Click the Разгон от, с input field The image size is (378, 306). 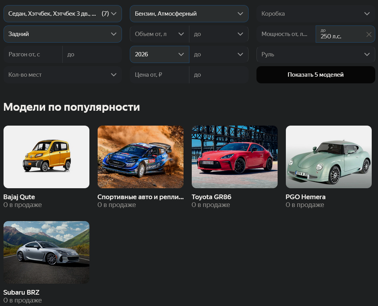33,54
